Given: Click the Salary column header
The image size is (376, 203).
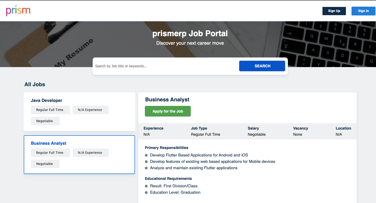Looking at the screenshot, I should (253, 128).
